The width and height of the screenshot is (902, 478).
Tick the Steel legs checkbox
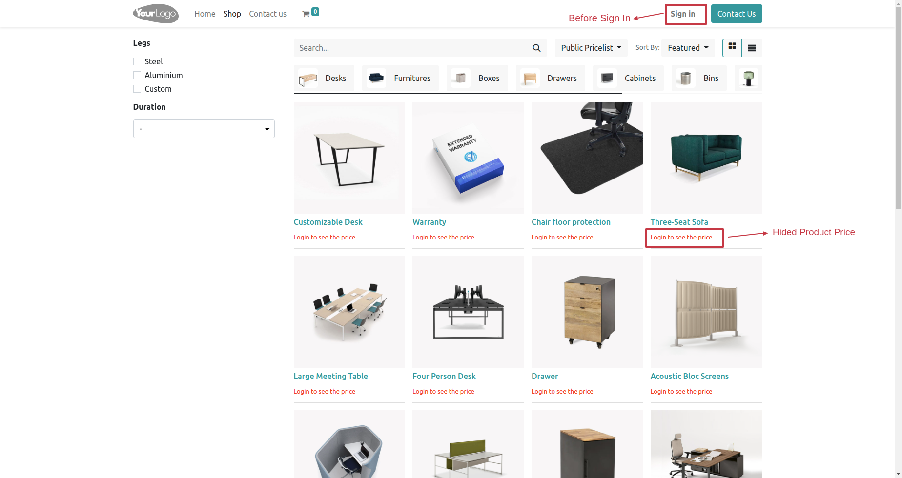(x=137, y=61)
